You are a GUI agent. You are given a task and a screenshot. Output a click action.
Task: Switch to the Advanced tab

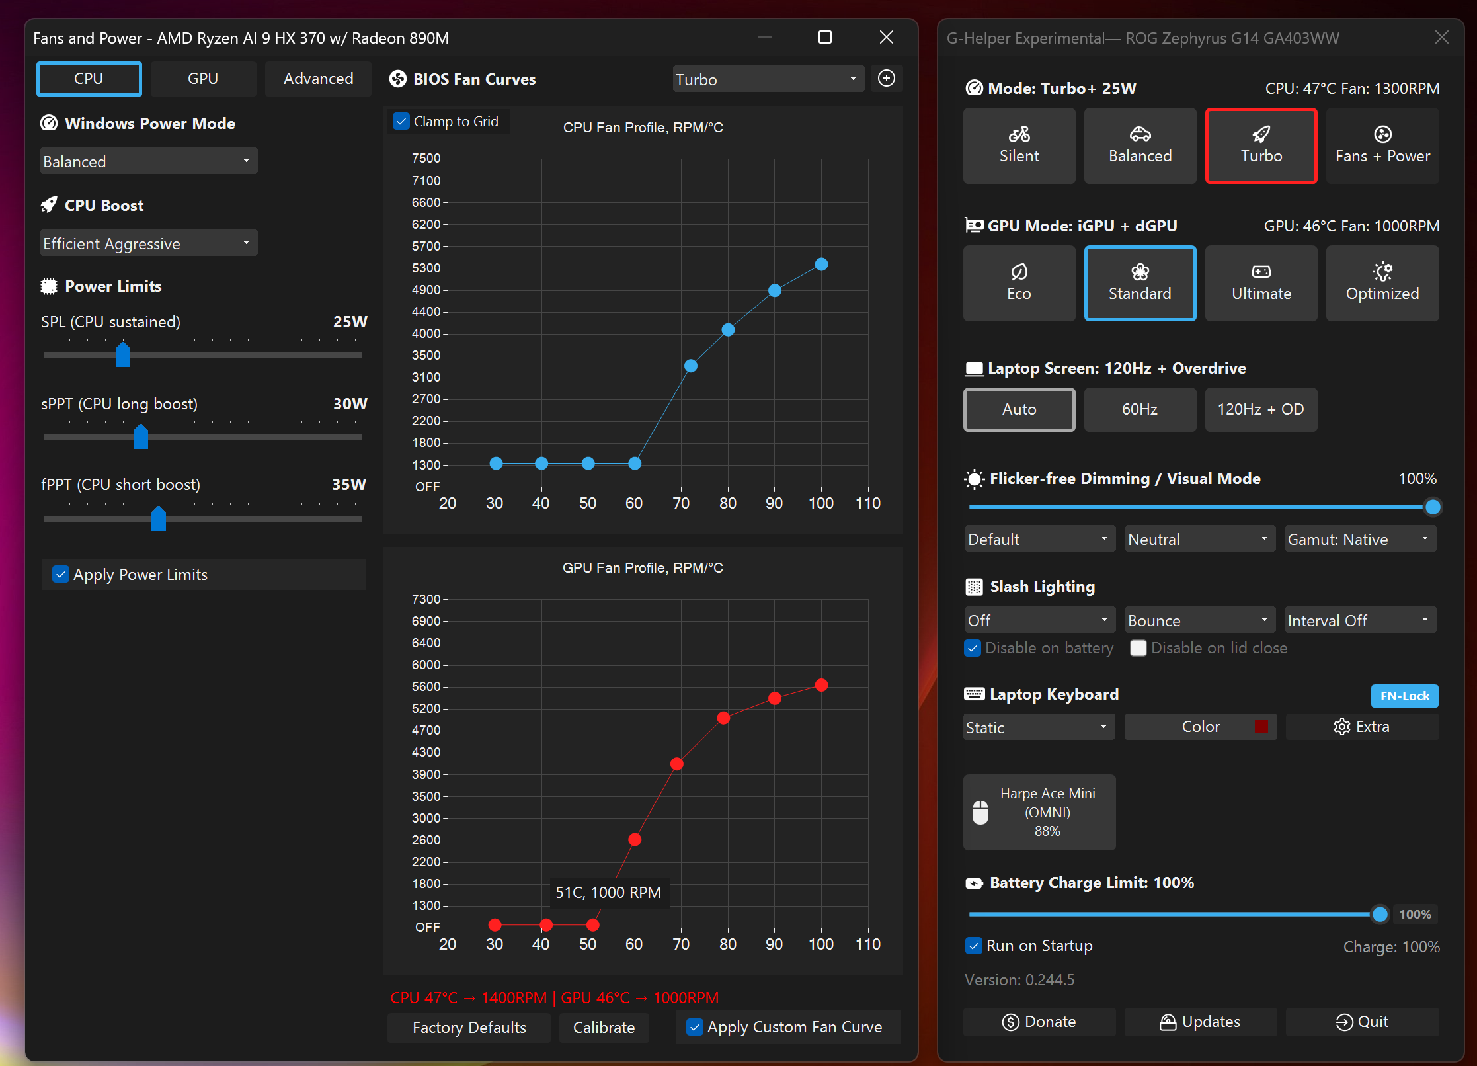coord(318,79)
